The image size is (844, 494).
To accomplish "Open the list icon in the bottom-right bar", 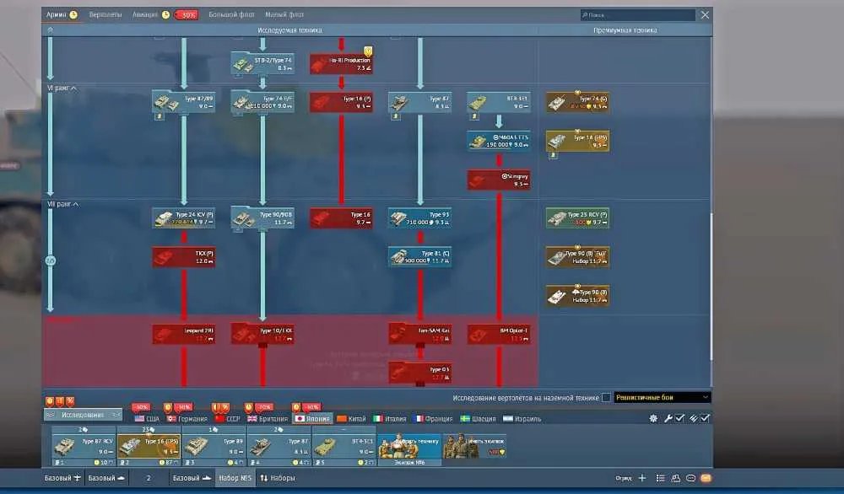I will point(661,478).
